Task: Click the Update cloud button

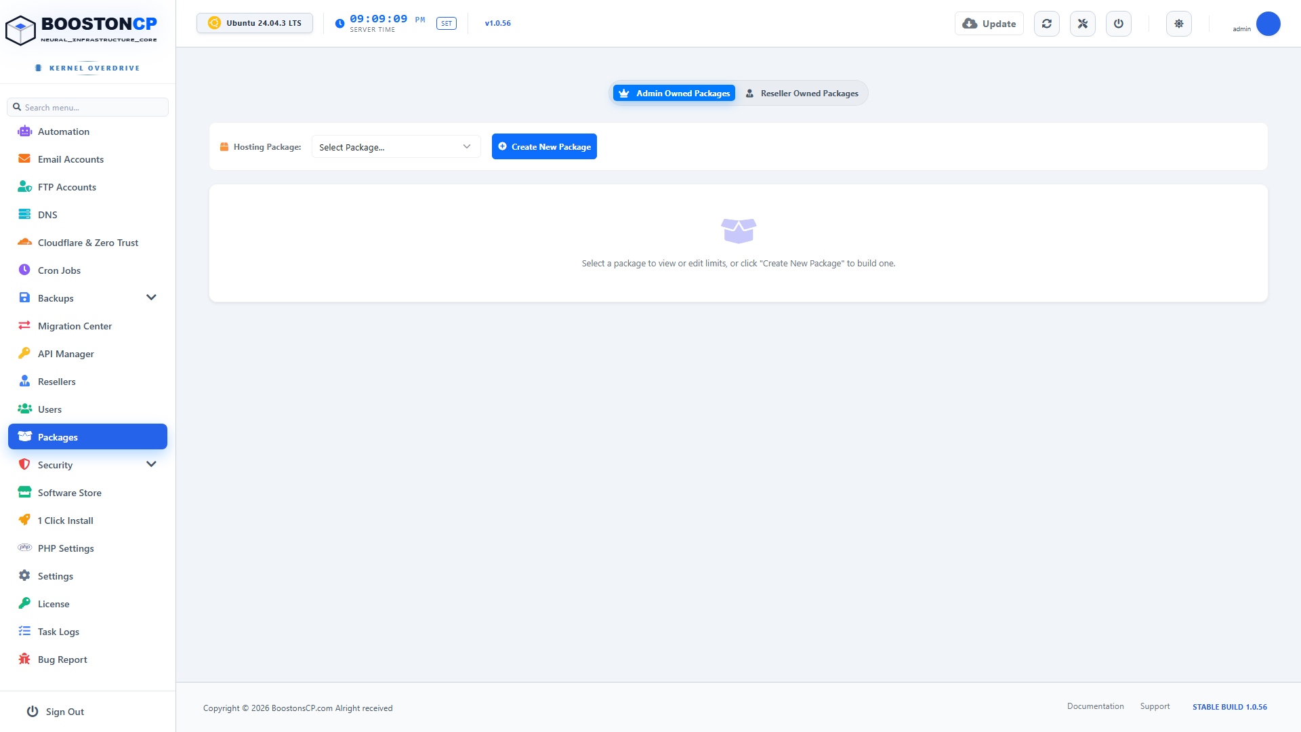Action: coord(989,24)
